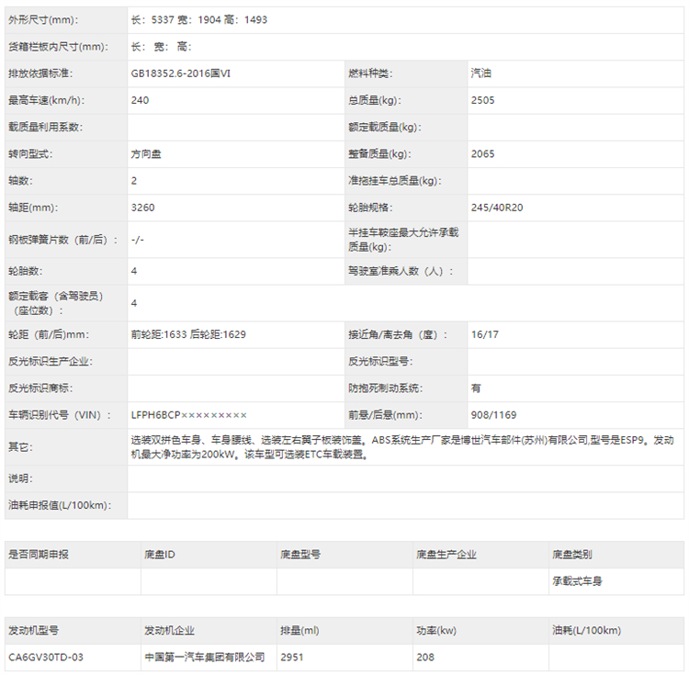Select the tire specification 245/40R20
Image resolution: width=689 pixels, height=675 pixels.
point(496,208)
